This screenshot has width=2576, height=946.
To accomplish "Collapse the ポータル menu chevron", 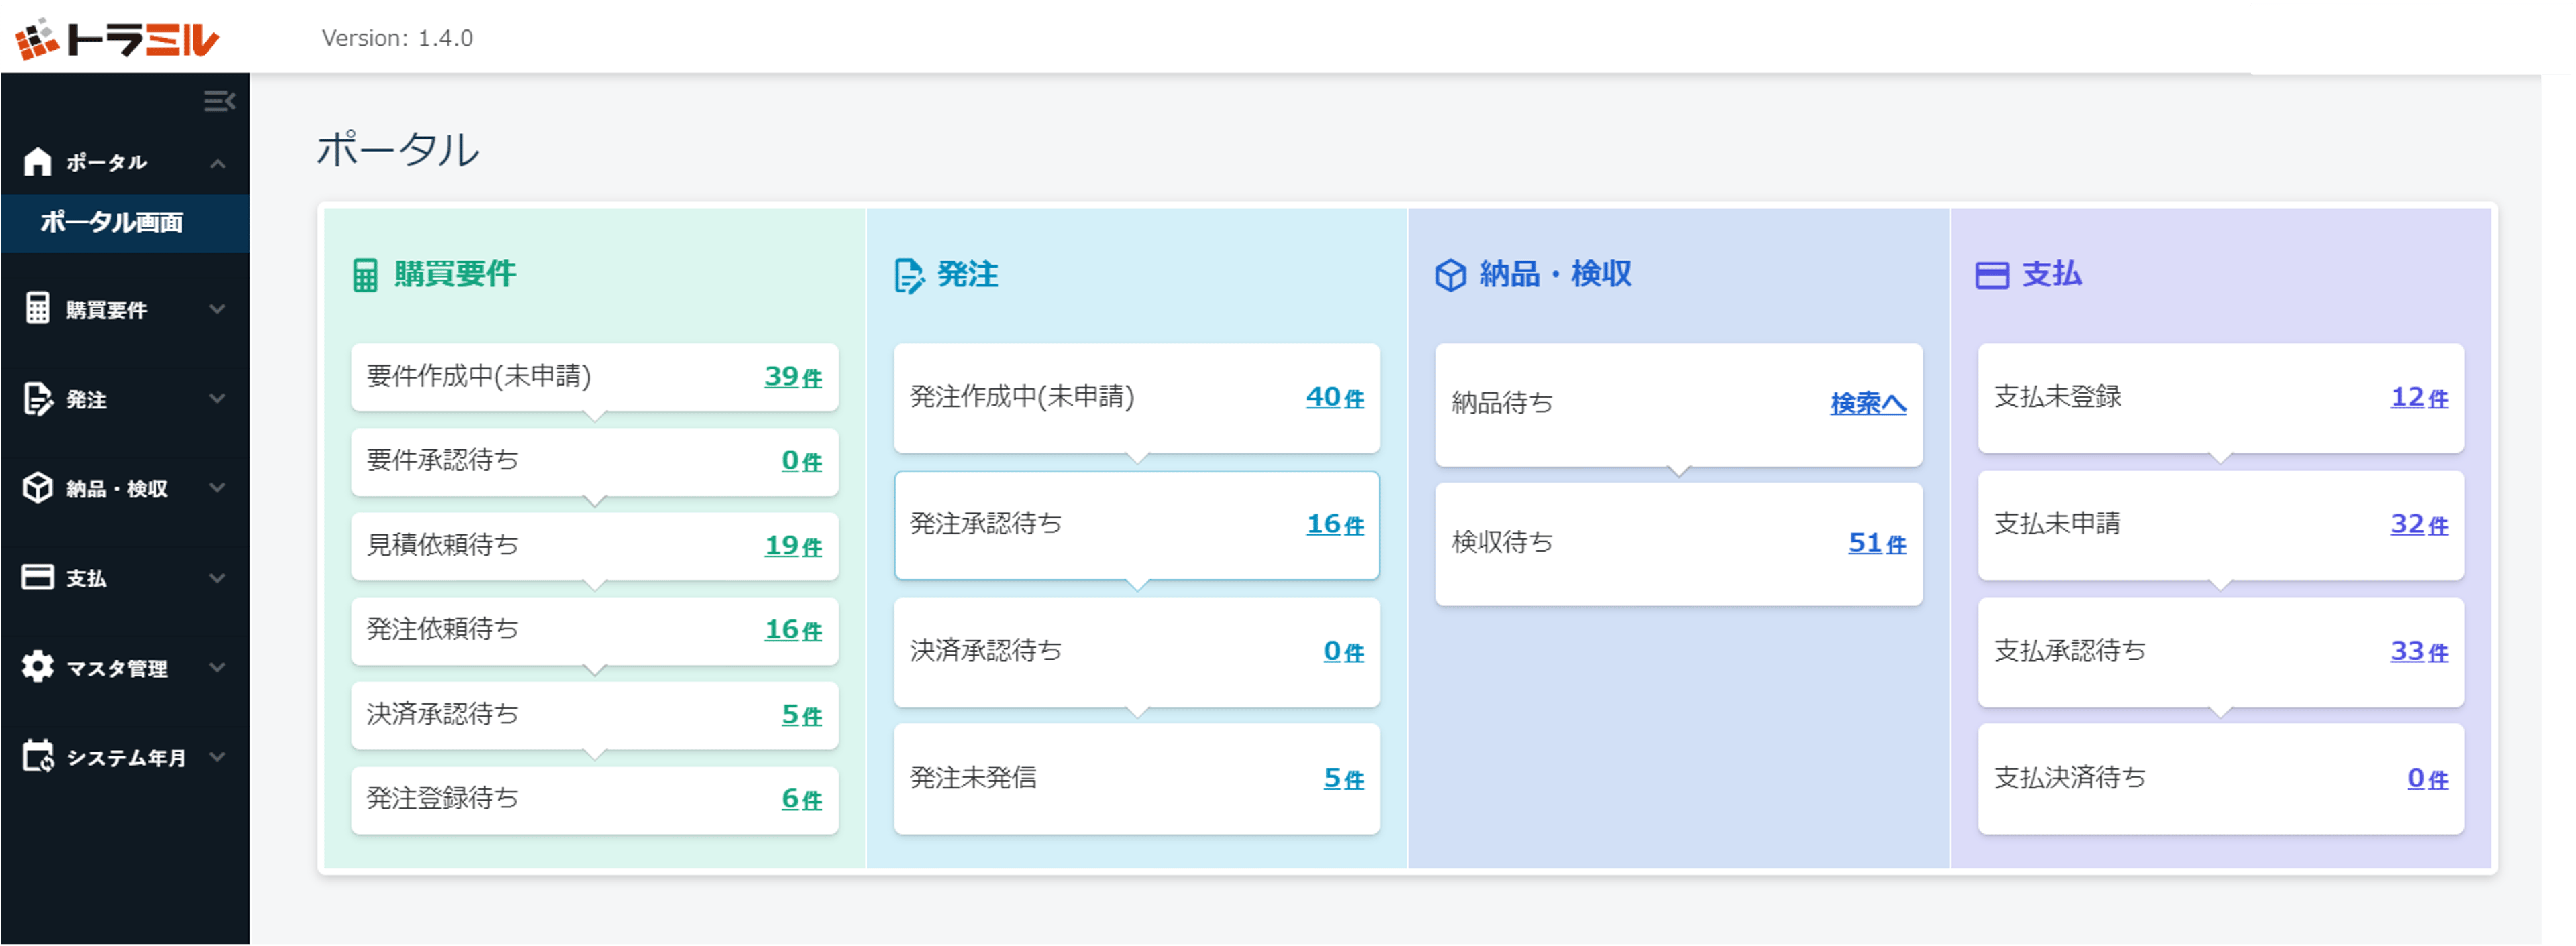I will [218, 163].
